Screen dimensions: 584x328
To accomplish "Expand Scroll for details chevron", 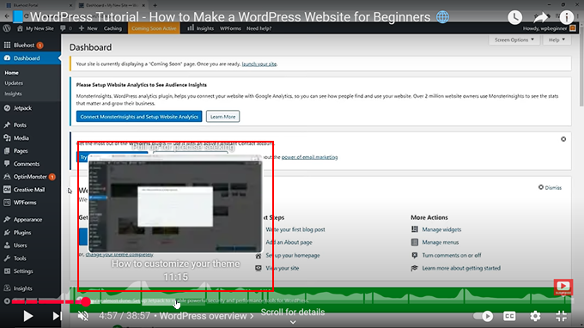I will pos(293,322).
